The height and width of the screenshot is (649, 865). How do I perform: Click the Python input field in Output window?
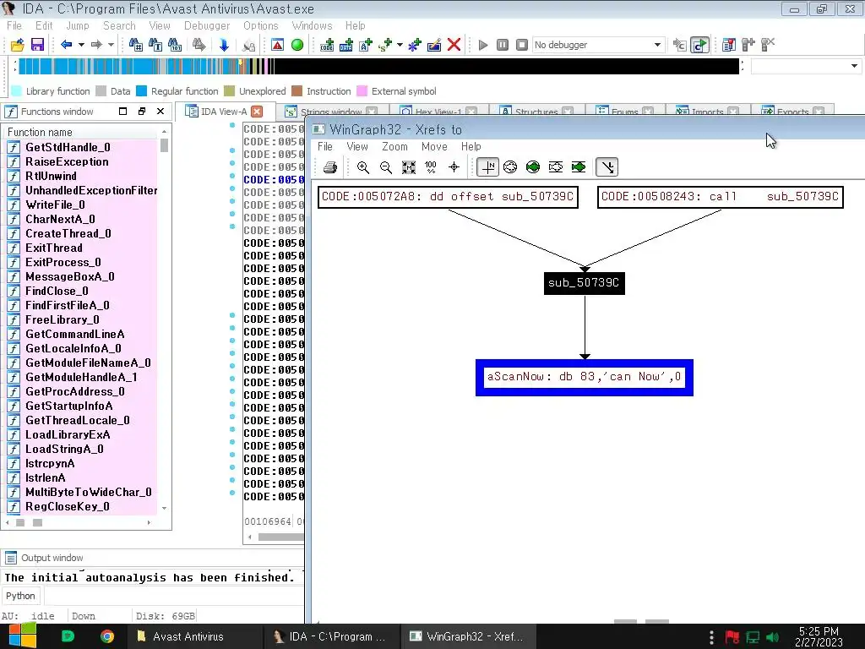(x=174, y=596)
